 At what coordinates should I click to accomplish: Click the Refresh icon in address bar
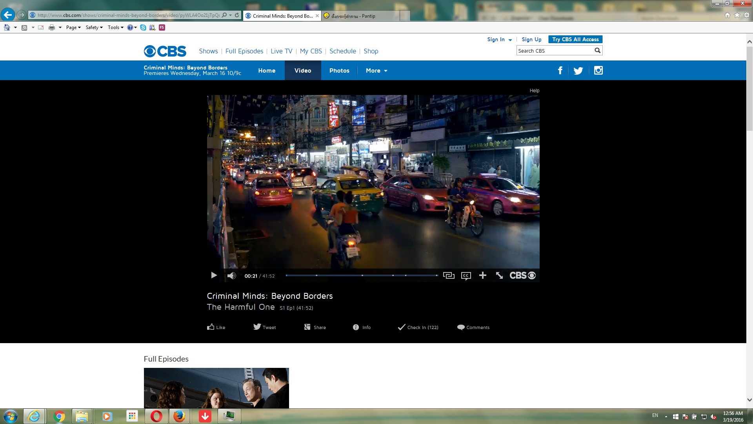[x=237, y=15]
